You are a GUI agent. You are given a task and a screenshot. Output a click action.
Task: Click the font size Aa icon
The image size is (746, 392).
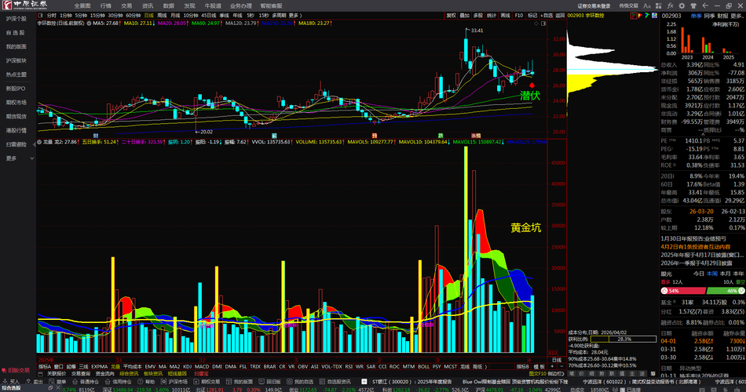(646, 5)
